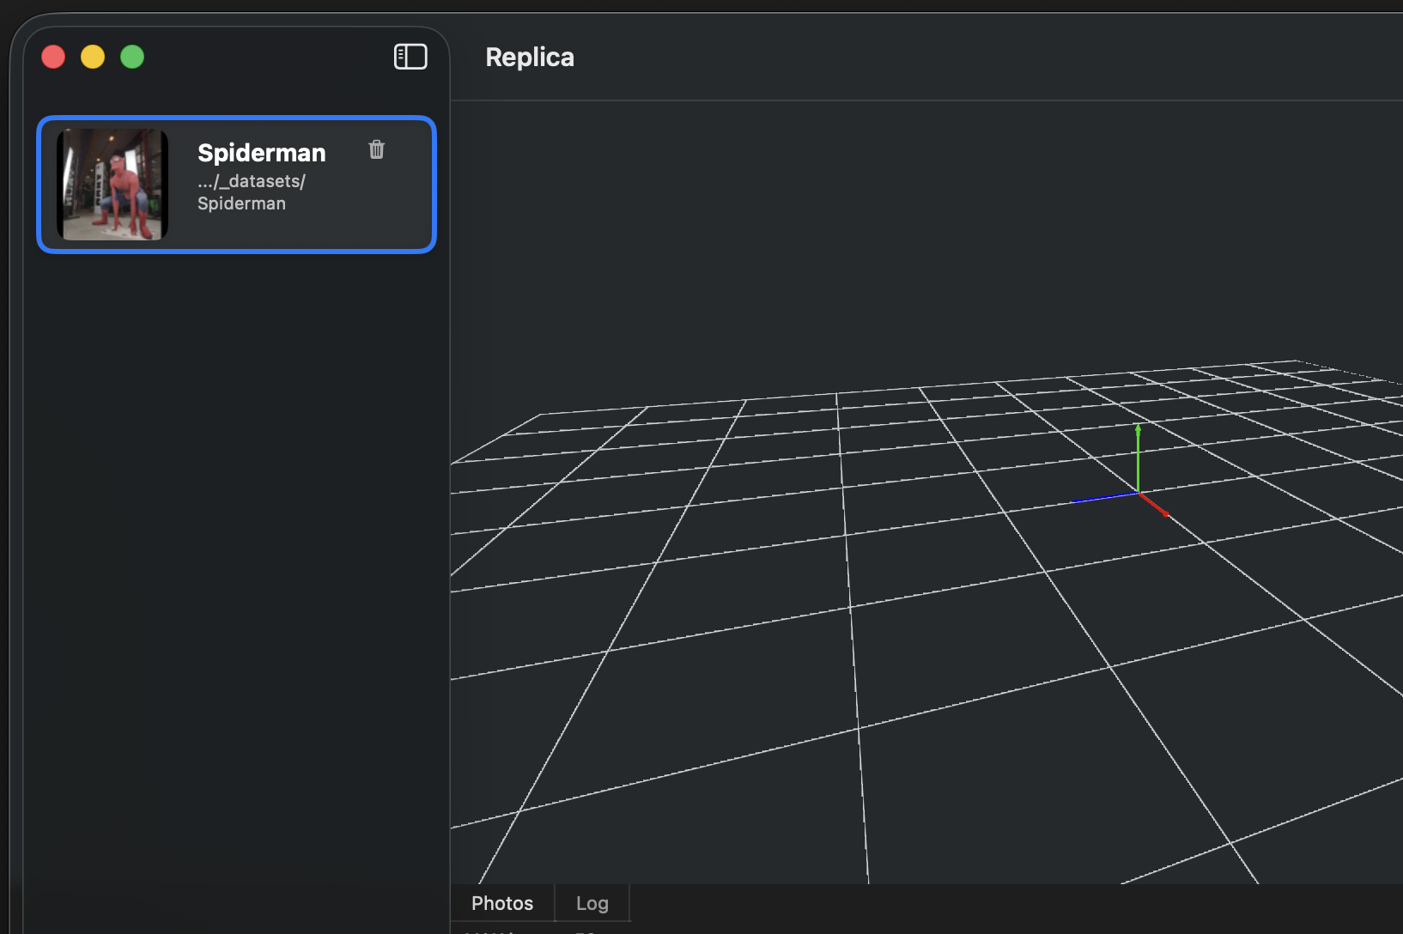Click the .../_datasets/Spiderman path text

pyautogui.click(x=251, y=192)
